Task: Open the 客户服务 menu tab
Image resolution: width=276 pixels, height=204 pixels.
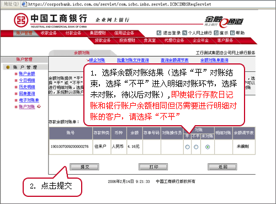Action: coord(225,40)
